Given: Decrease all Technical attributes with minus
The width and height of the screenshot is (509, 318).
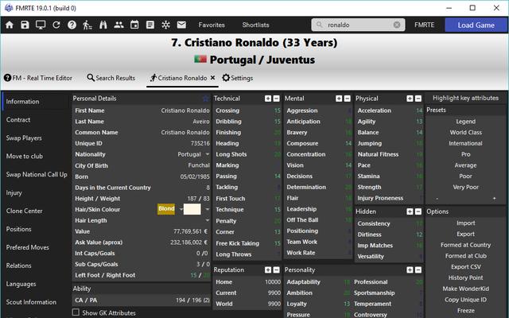Looking at the screenshot, I should tap(276, 99).
